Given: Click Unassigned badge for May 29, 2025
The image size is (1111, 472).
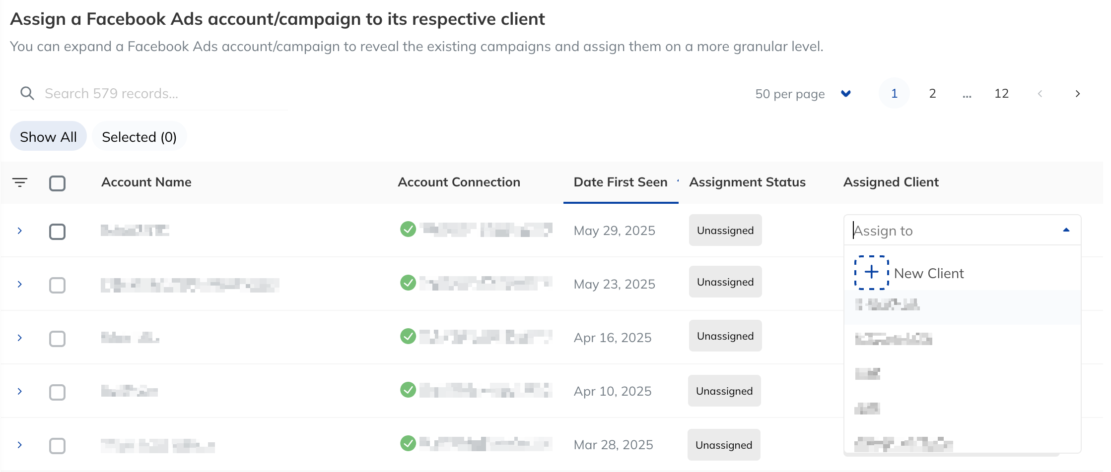Looking at the screenshot, I should 725,230.
